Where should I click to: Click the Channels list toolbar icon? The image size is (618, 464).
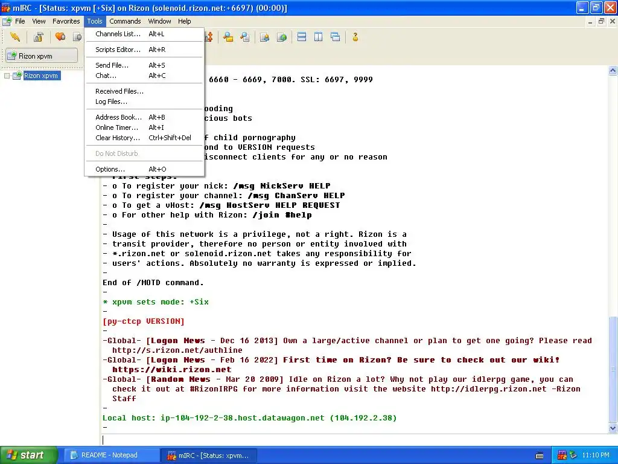(78, 37)
